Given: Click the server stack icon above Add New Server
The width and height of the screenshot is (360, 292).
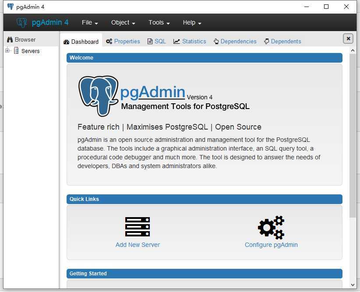Looking at the screenshot, I should (138, 227).
